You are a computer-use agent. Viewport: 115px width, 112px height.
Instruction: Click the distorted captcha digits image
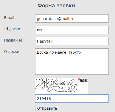point(56,85)
